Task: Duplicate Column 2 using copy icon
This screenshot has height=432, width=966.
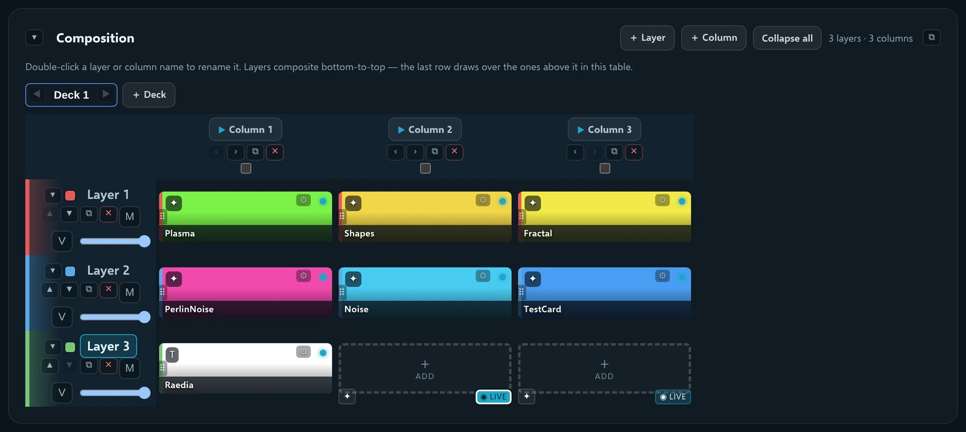Action: pos(435,152)
